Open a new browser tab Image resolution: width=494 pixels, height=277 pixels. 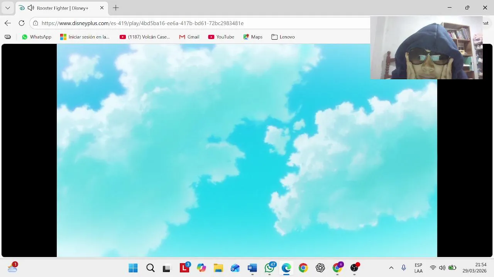[x=116, y=8]
